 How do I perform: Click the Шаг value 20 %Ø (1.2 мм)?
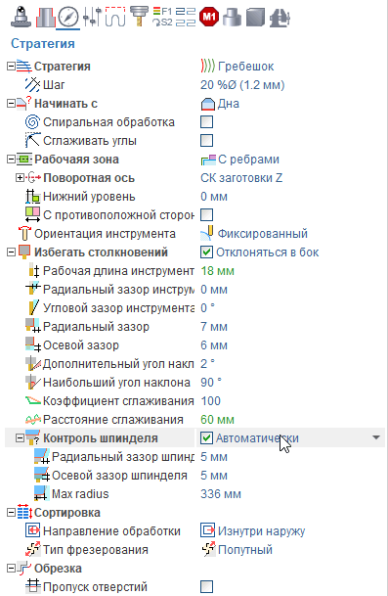242,85
